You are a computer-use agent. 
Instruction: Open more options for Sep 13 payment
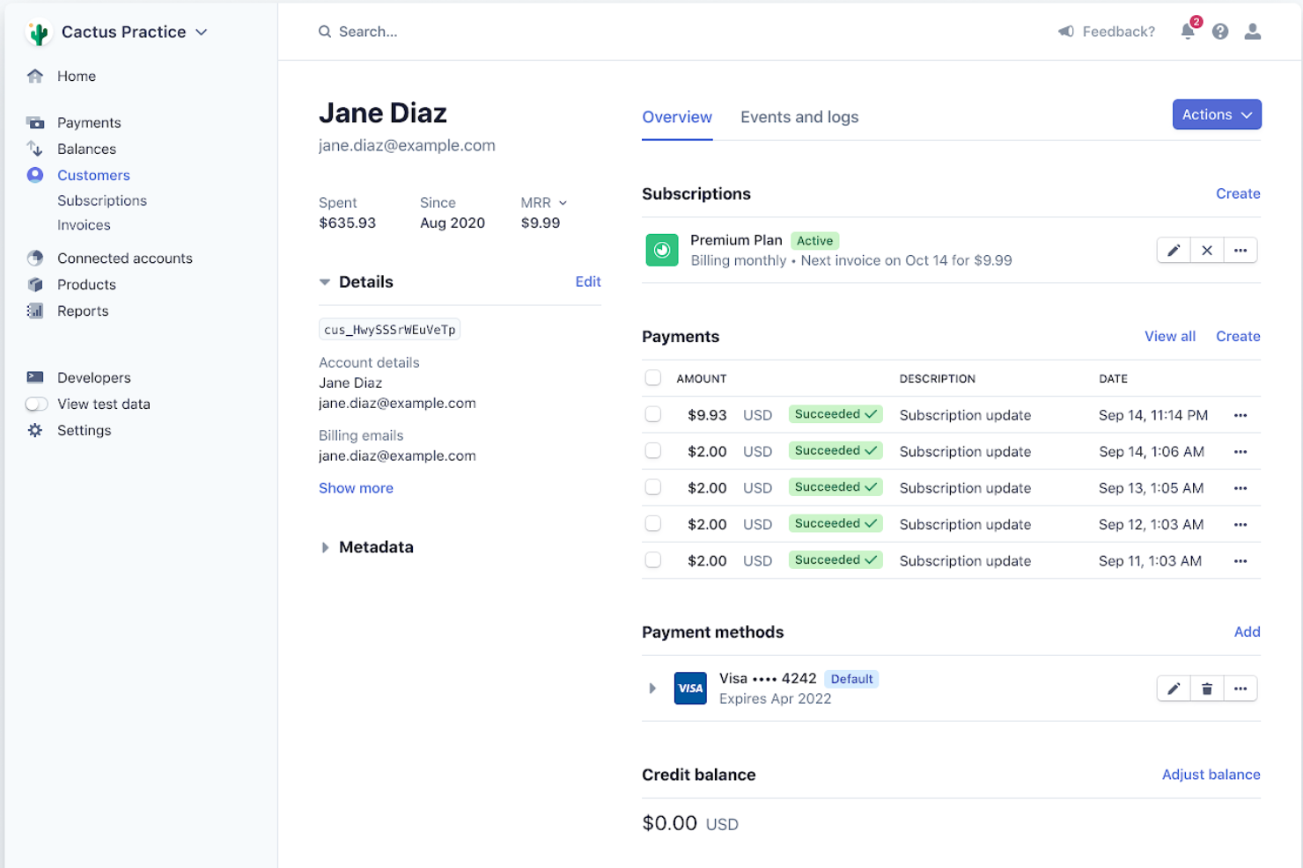(x=1240, y=488)
